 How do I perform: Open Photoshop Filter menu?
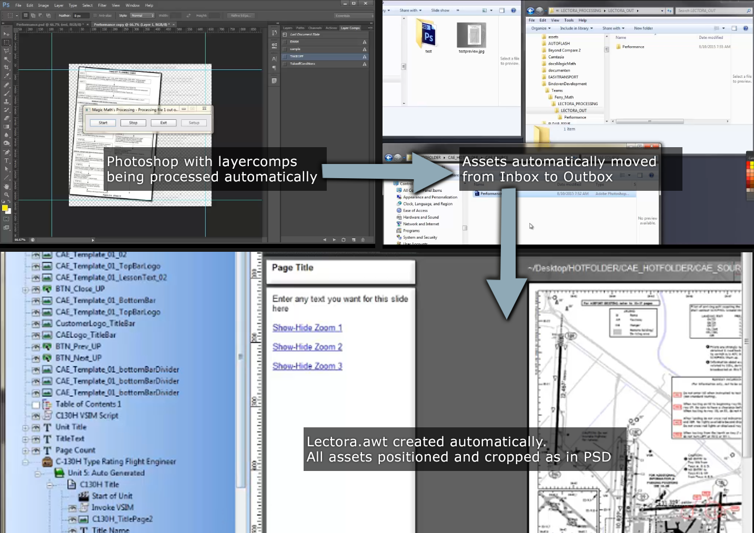(102, 5)
